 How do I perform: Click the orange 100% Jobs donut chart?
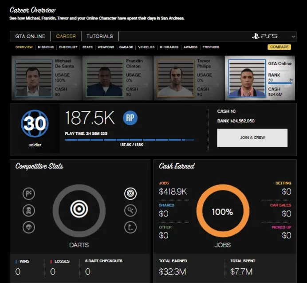click(223, 211)
